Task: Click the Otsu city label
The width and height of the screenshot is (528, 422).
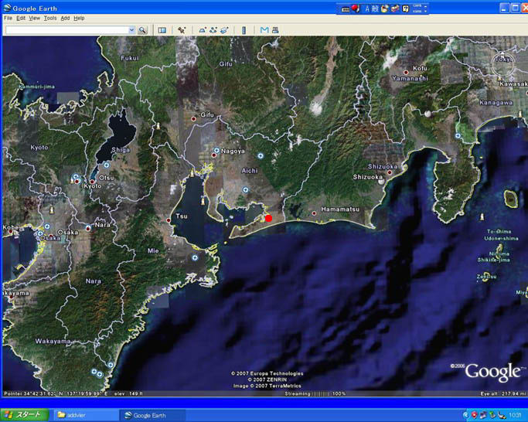Action: [107, 178]
